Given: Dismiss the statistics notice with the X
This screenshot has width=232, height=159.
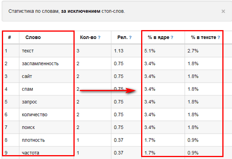Looking at the screenshot, I should tap(223, 11).
